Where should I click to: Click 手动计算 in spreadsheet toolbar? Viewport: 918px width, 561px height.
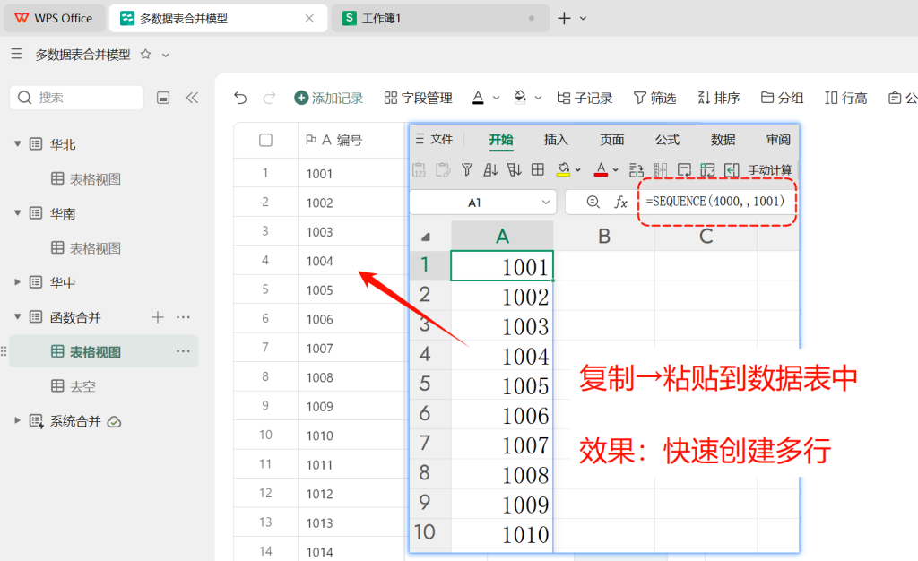pyautogui.click(x=770, y=169)
